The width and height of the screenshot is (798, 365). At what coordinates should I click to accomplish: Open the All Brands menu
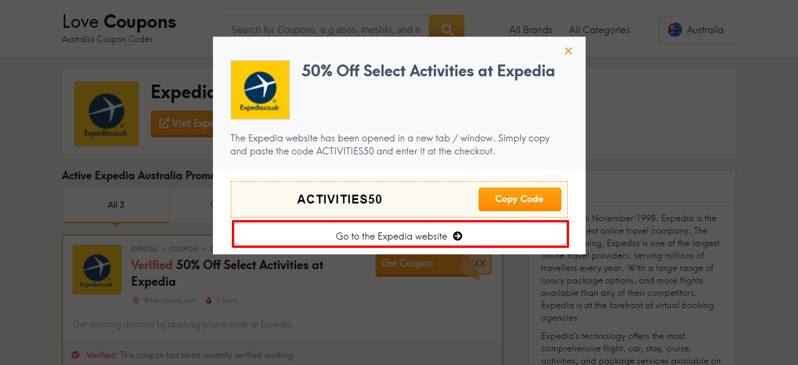point(531,30)
